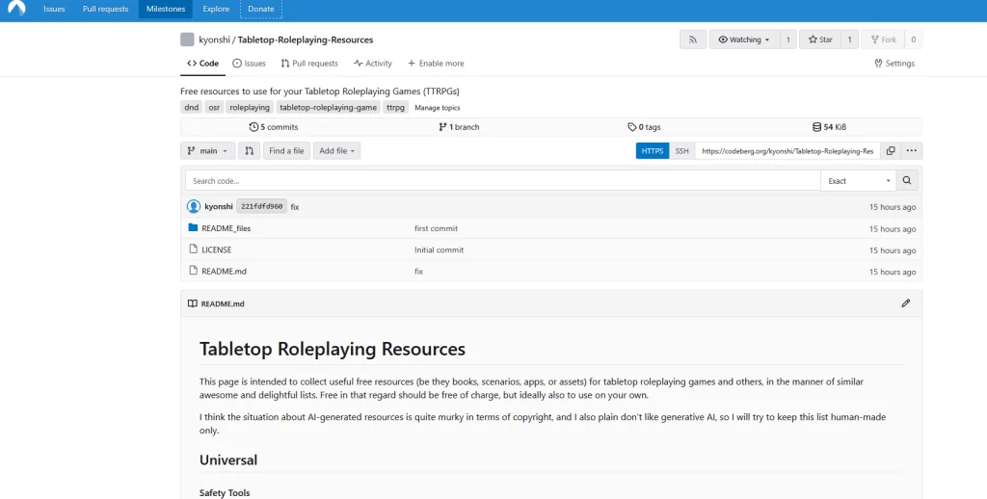Click Manage topics
Viewport: 987px width, 499px height.
point(437,108)
